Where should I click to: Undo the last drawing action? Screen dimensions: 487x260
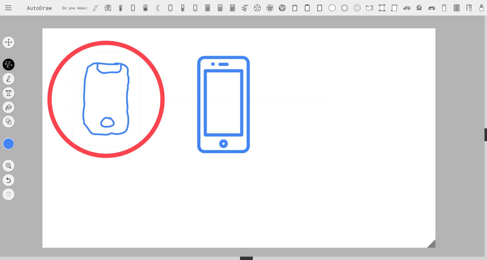8,180
